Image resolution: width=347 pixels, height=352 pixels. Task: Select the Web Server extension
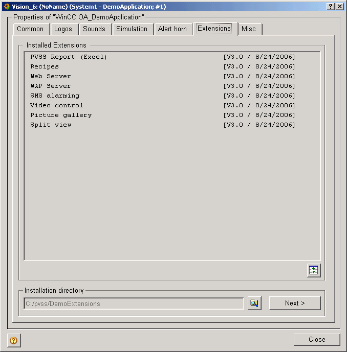(51, 76)
